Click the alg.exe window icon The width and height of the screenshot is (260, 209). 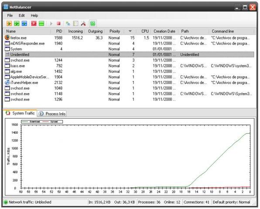click(x=7, y=71)
